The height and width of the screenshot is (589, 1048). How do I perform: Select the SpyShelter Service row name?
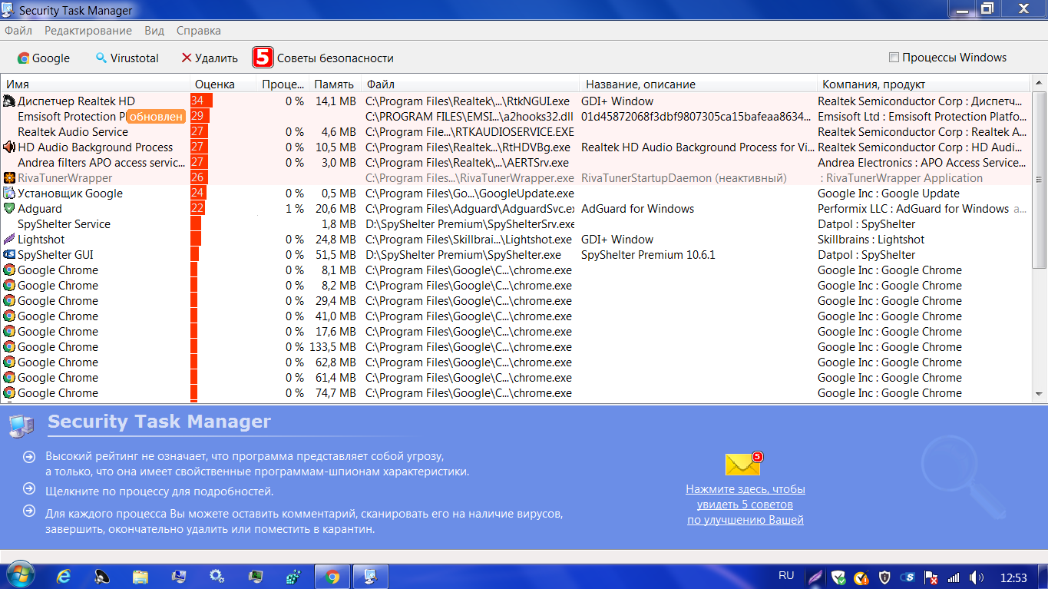pos(64,224)
